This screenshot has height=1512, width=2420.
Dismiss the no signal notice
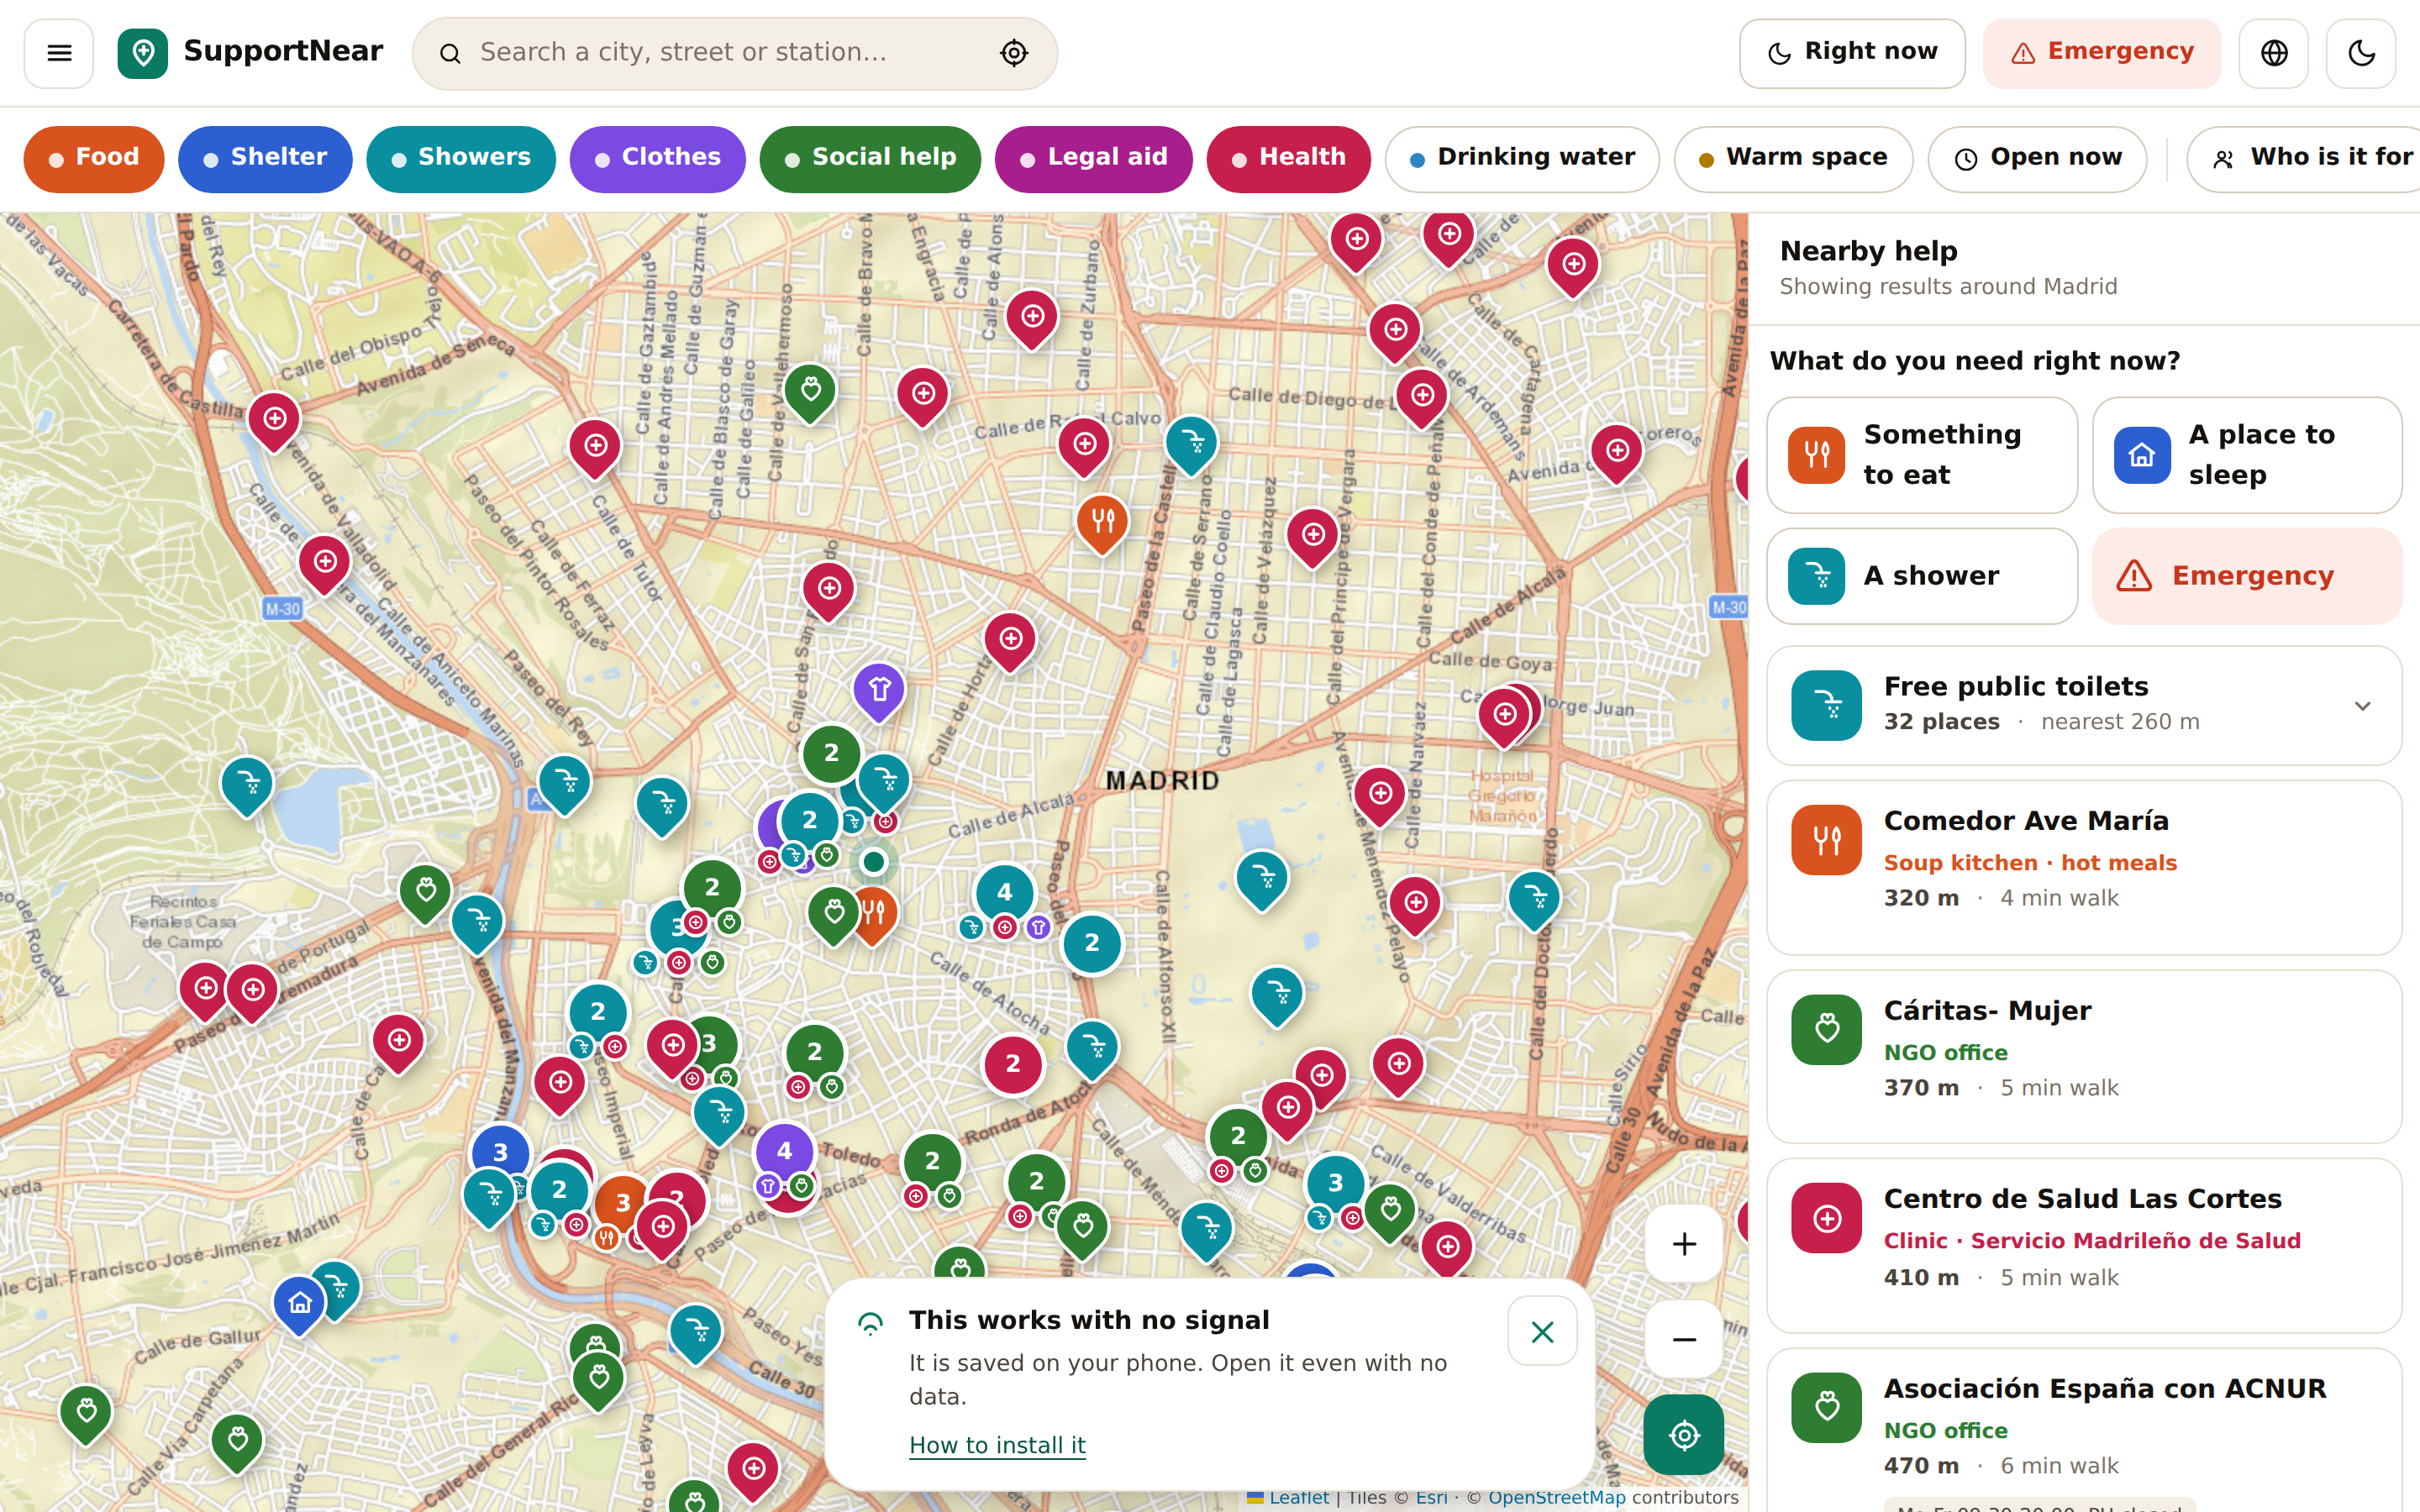click(1542, 1331)
